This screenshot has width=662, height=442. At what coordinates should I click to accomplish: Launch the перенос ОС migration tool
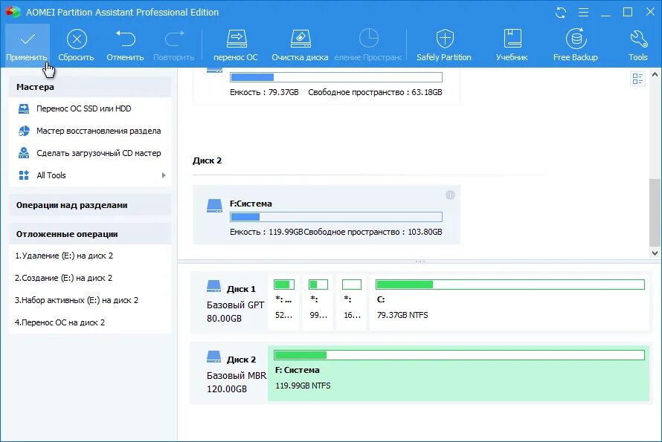tap(236, 45)
